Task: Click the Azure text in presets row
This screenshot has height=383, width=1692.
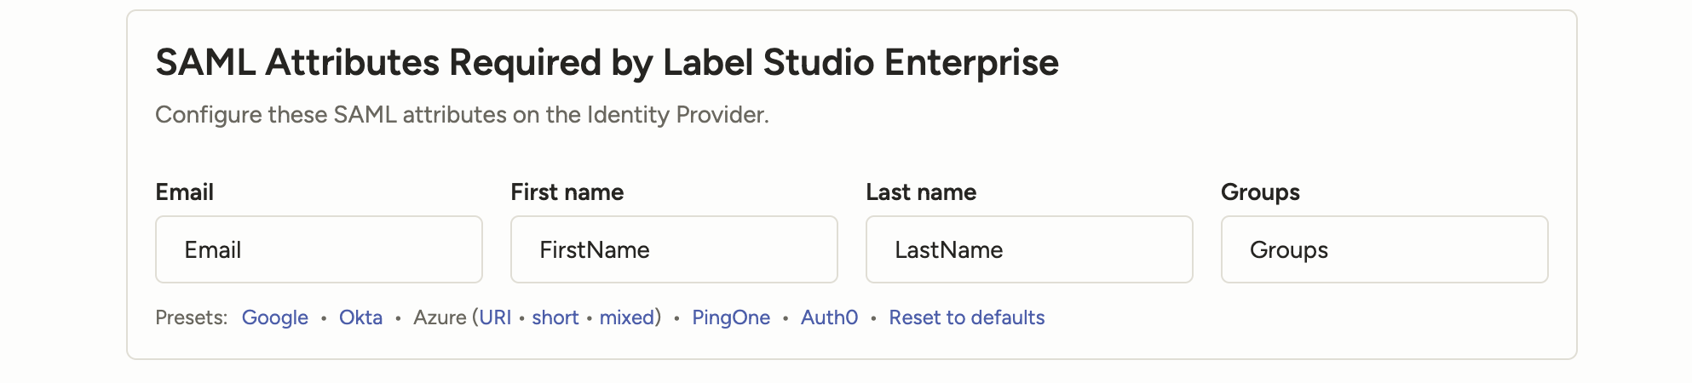Action: [439, 317]
